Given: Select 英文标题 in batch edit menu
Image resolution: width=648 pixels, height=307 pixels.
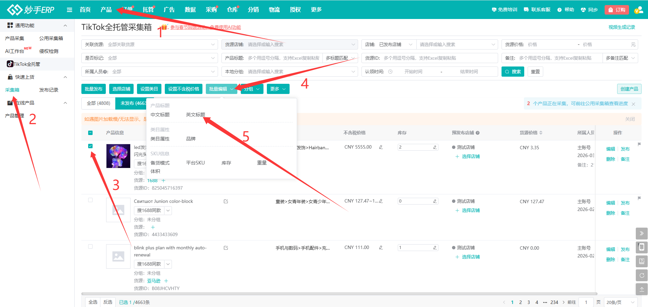Looking at the screenshot, I should [x=195, y=115].
